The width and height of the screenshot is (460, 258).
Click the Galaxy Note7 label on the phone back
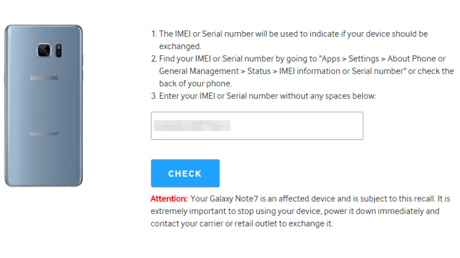click(x=43, y=134)
